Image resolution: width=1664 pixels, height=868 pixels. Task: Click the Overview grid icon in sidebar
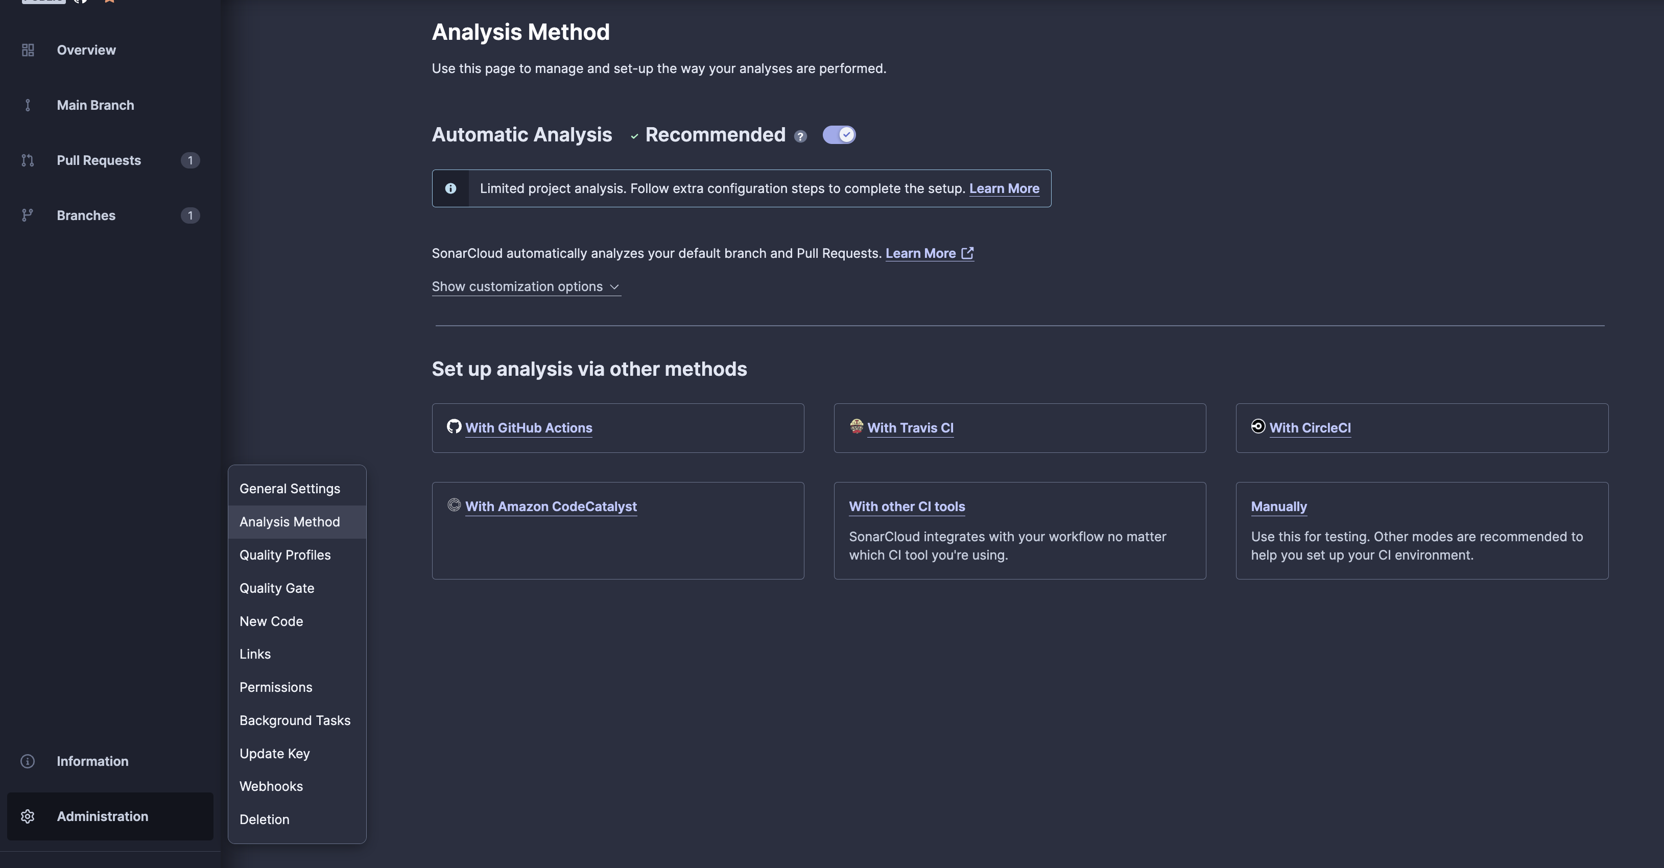(x=28, y=51)
